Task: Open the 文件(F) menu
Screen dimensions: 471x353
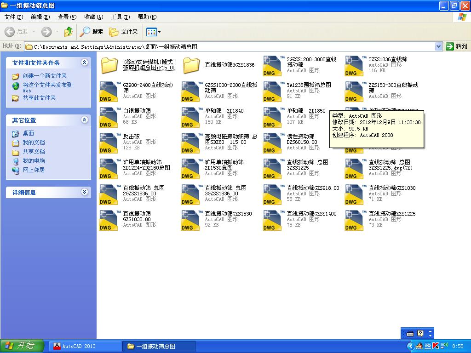Action: [13, 17]
